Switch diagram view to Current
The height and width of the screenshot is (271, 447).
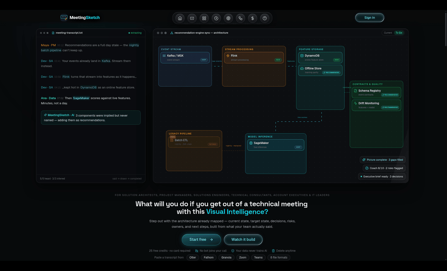(x=388, y=33)
